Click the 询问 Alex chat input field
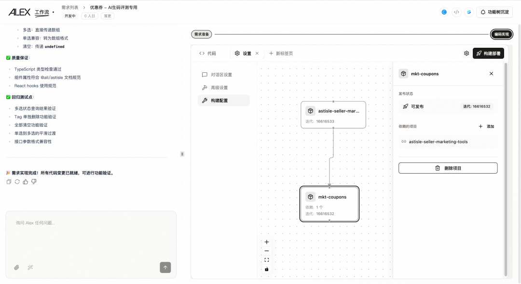This screenshot has width=521, height=284. 91,236
